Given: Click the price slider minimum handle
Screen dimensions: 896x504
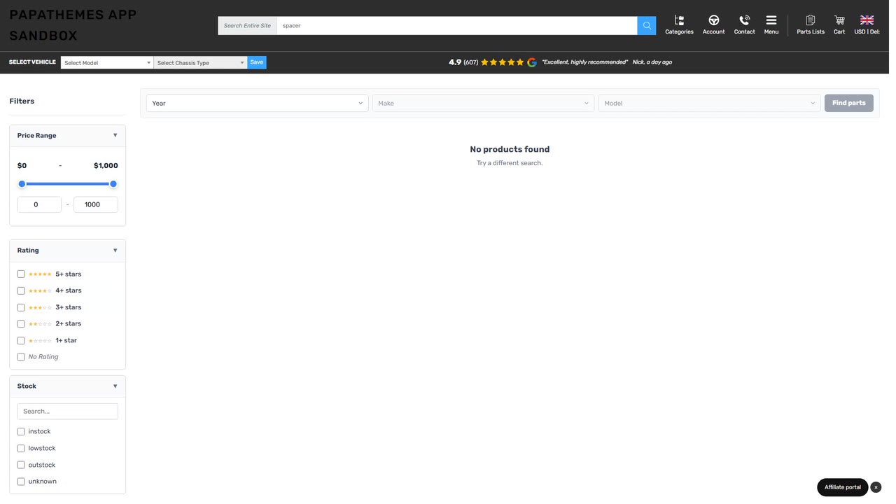Looking at the screenshot, I should click(x=22, y=184).
